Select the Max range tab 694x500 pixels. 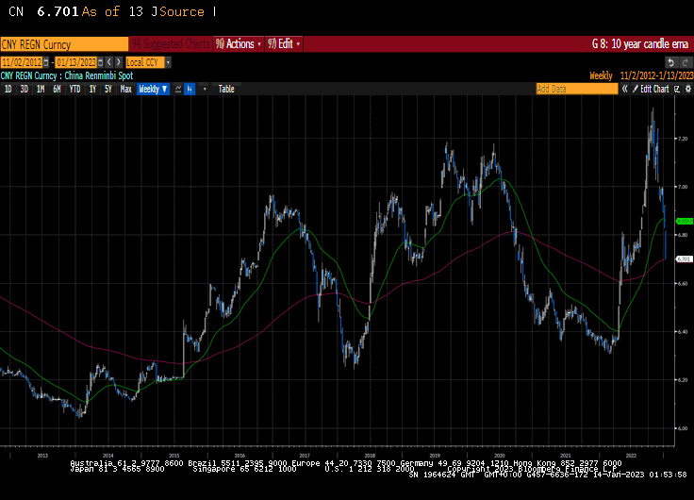[125, 89]
